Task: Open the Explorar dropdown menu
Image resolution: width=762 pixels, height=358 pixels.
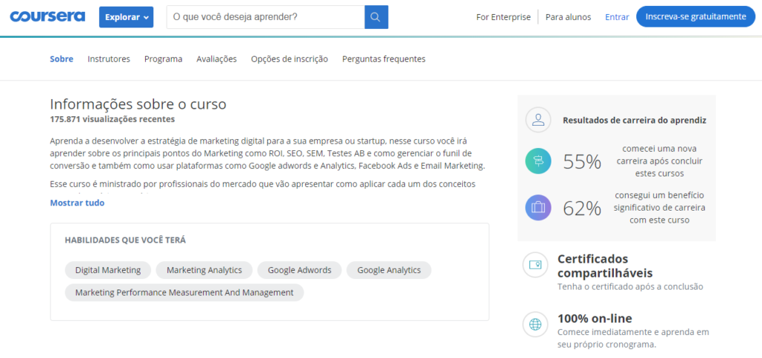Action: click(127, 17)
